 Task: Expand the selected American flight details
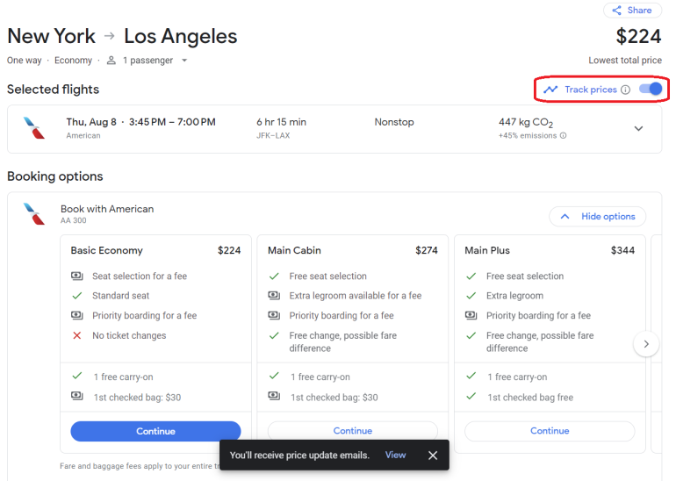click(x=638, y=129)
